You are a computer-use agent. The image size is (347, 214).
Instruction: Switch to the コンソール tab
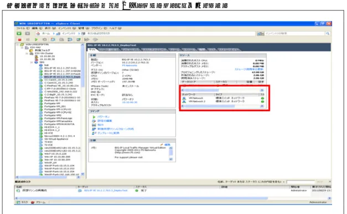(189, 50)
